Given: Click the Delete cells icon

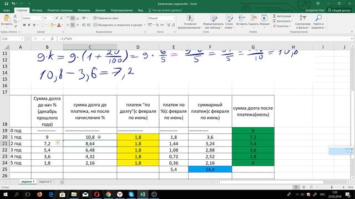Looking at the screenshot, I should click(253, 18).
